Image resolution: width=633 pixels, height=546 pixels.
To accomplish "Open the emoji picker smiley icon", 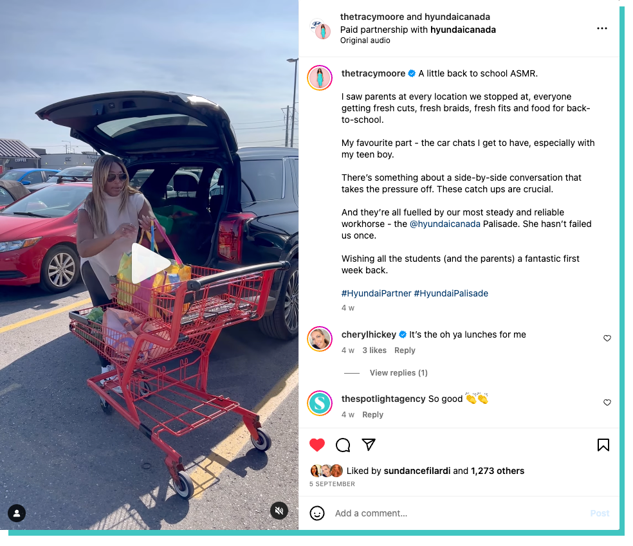I will point(317,513).
